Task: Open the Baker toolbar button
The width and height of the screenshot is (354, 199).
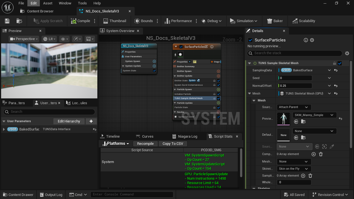Action: [275, 21]
